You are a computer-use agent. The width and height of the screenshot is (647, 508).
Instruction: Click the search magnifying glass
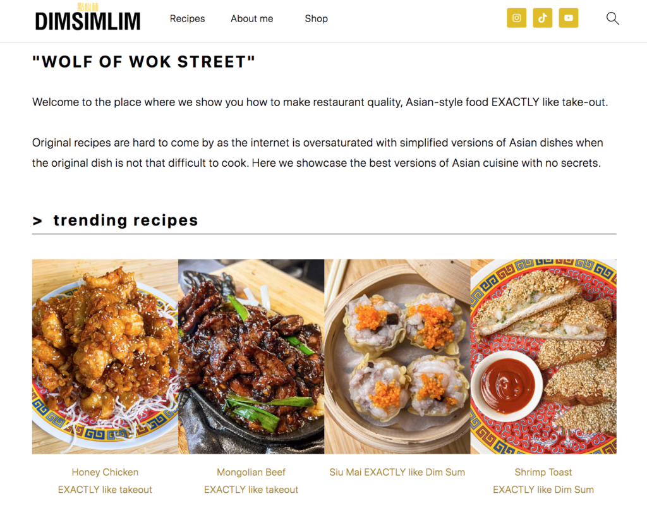[x=612, y=18]
